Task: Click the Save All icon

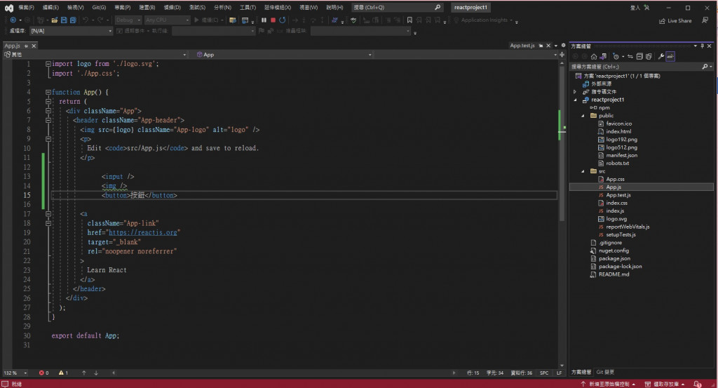Action: click(73, 20)
